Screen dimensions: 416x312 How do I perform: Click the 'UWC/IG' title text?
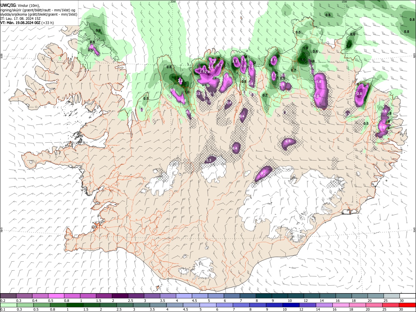[7, 5]
